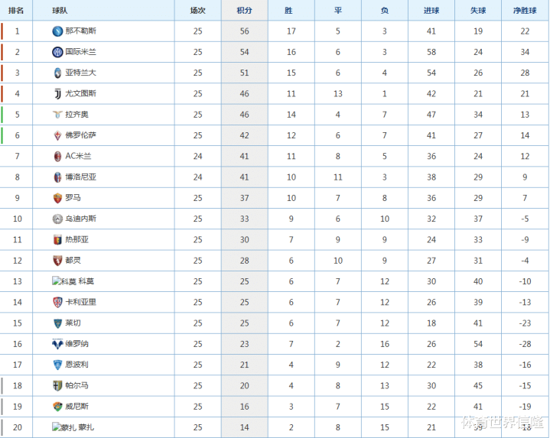Click the Lazio (拉齐奥) crest icon
The image size is (550, 438).
click(x=57, y=115)
